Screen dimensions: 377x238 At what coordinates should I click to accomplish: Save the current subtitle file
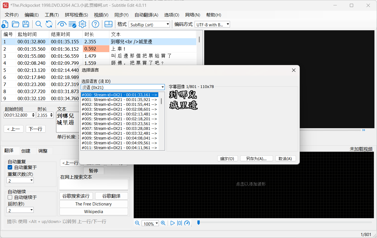(x=26, y=24)
